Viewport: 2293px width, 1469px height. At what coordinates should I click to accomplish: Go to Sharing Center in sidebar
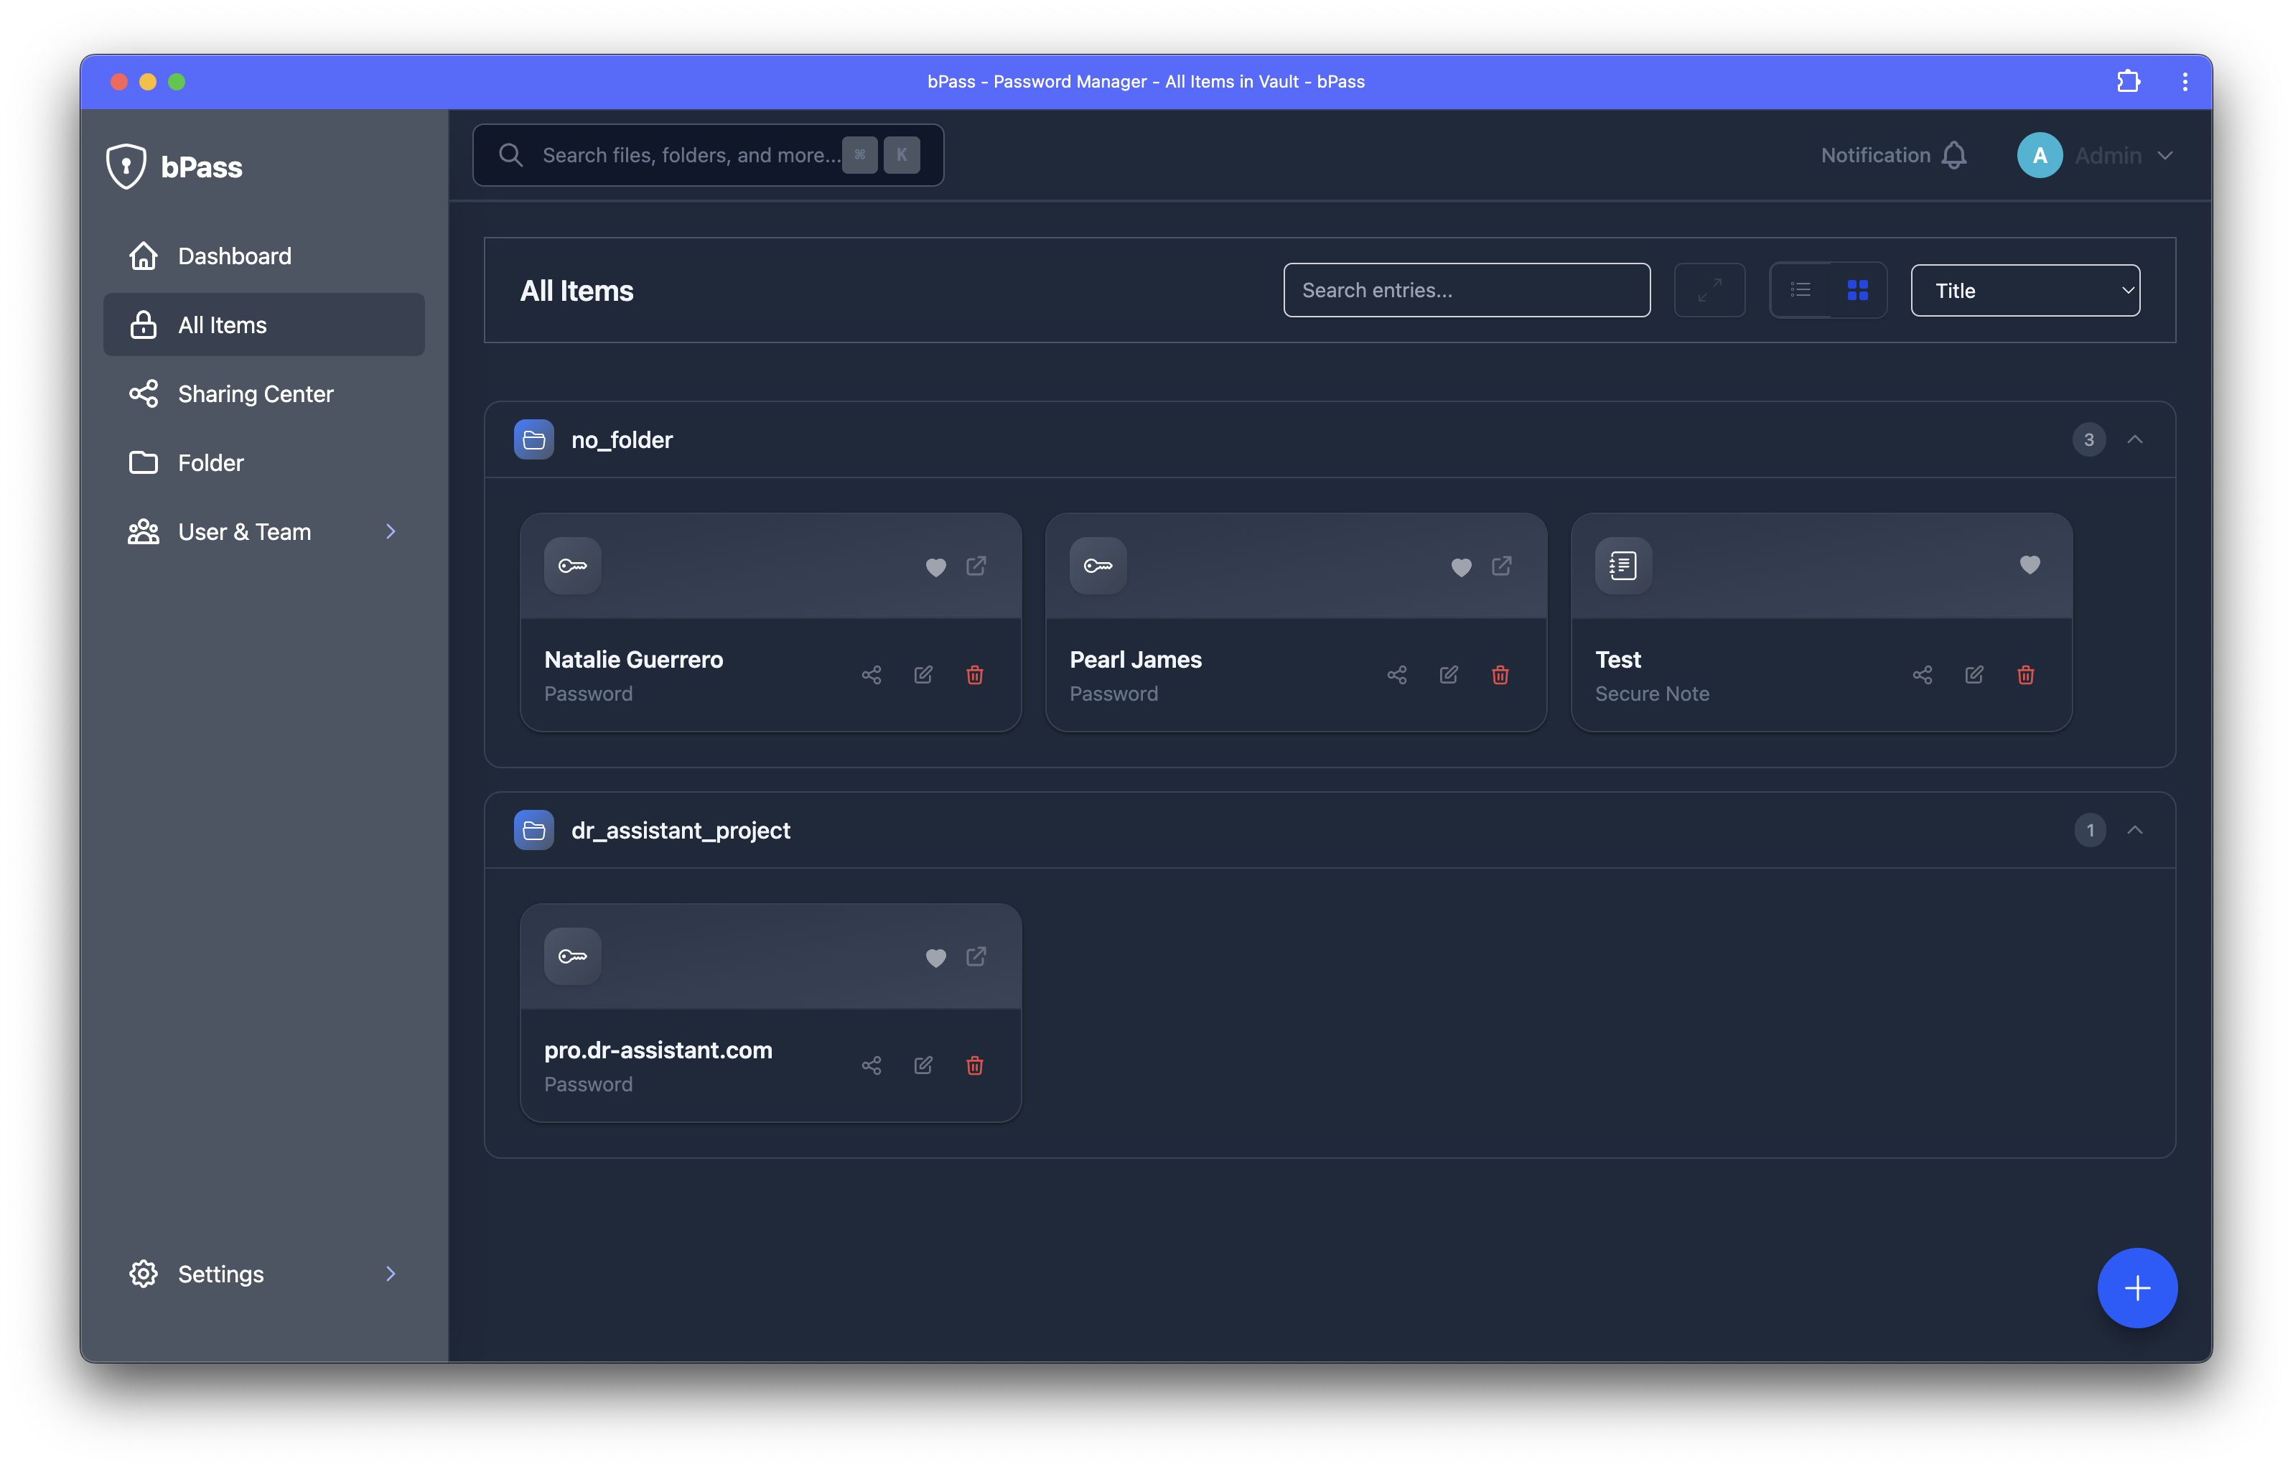coord(255,394)
